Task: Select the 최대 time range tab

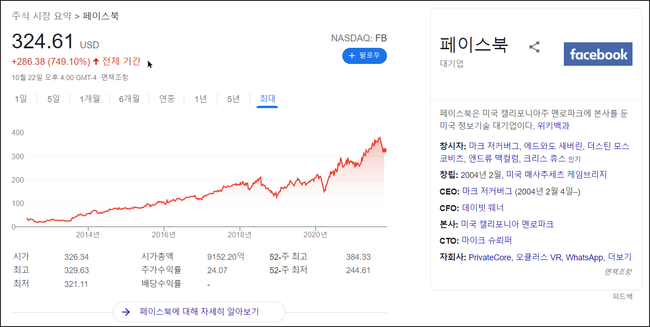Action: pos(267,98)
